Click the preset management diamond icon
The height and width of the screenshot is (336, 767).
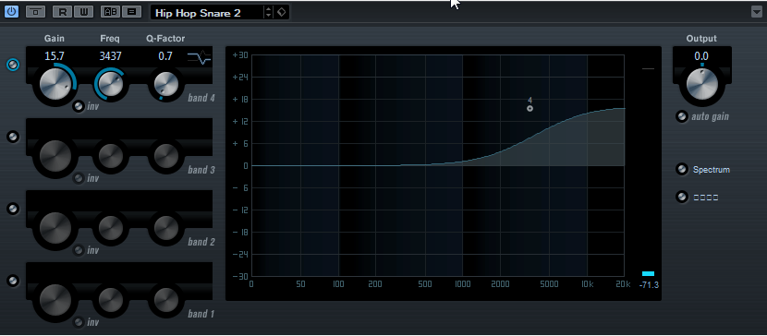(x=282, y=13)
